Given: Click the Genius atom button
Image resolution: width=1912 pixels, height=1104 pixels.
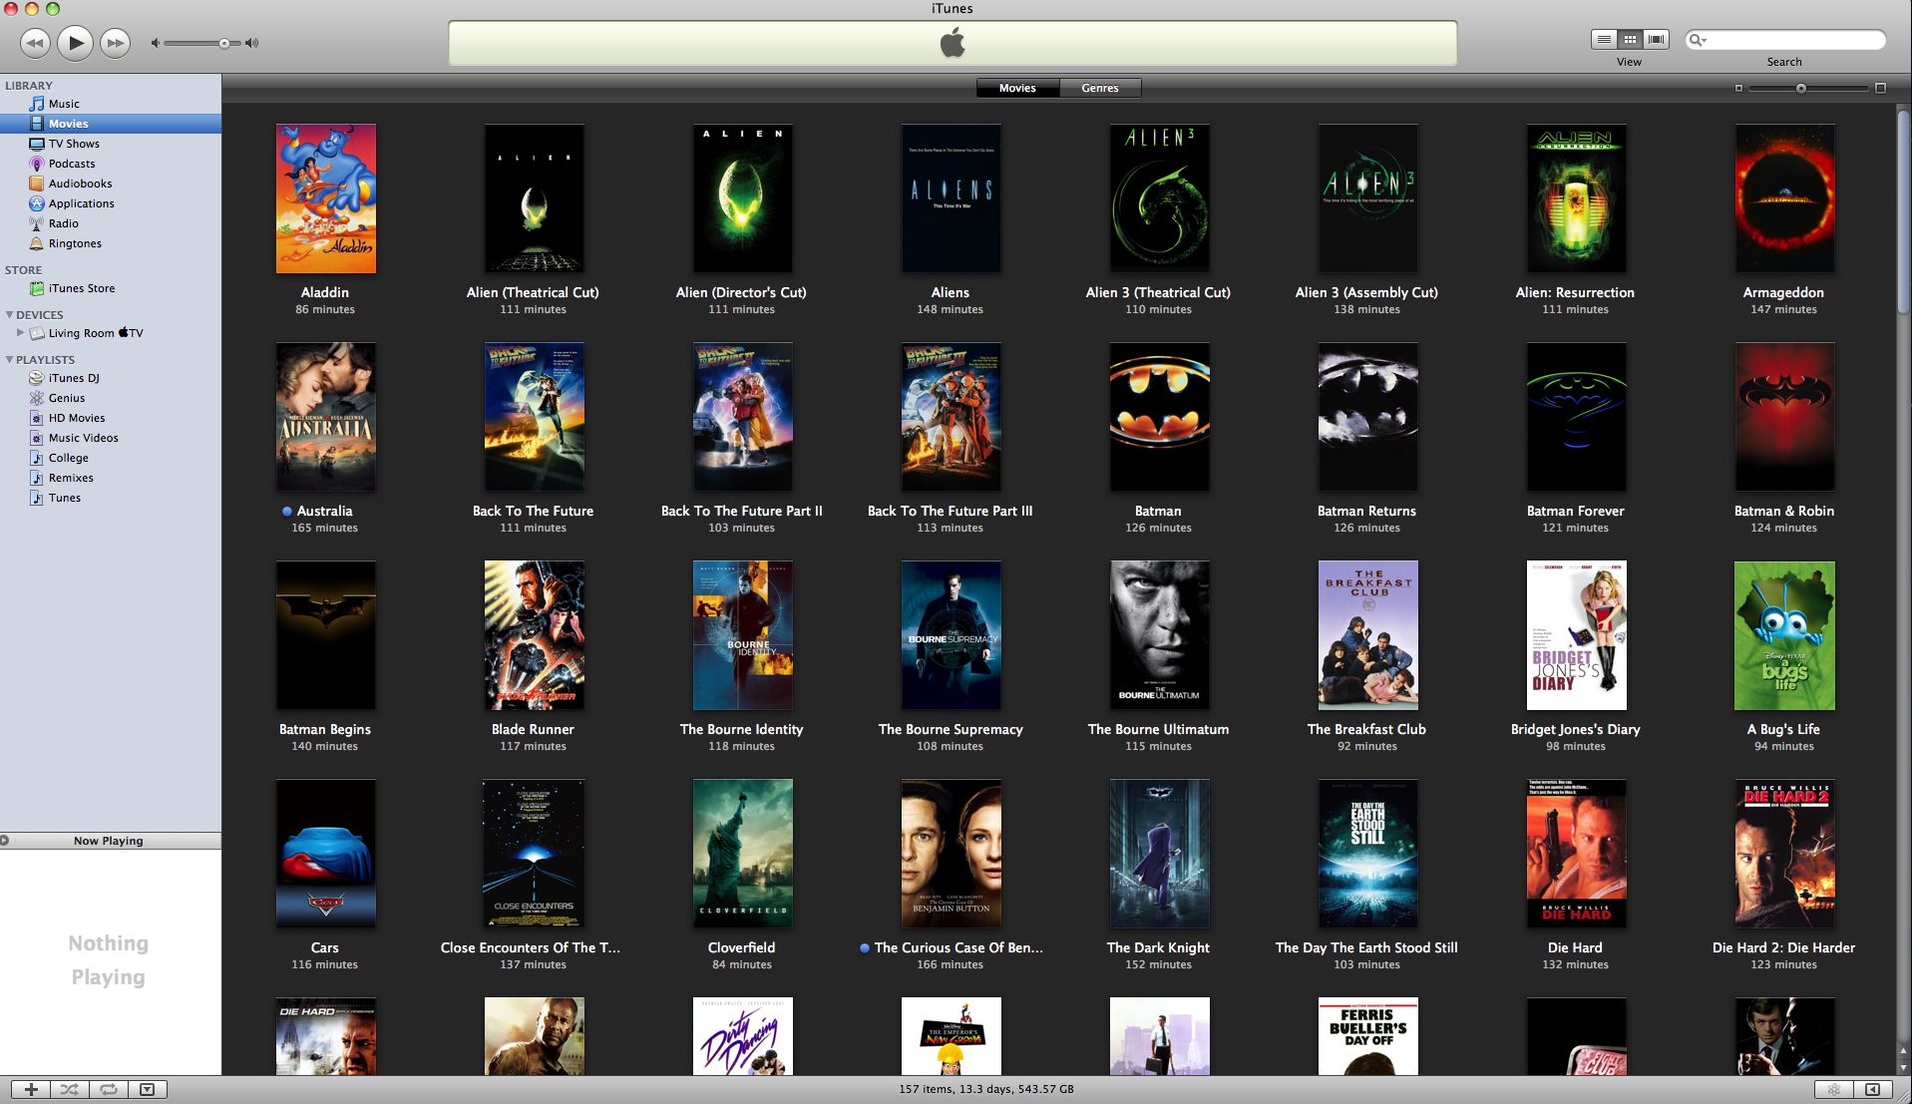Looking at the screenshot, I should tap(1833, 1089).
